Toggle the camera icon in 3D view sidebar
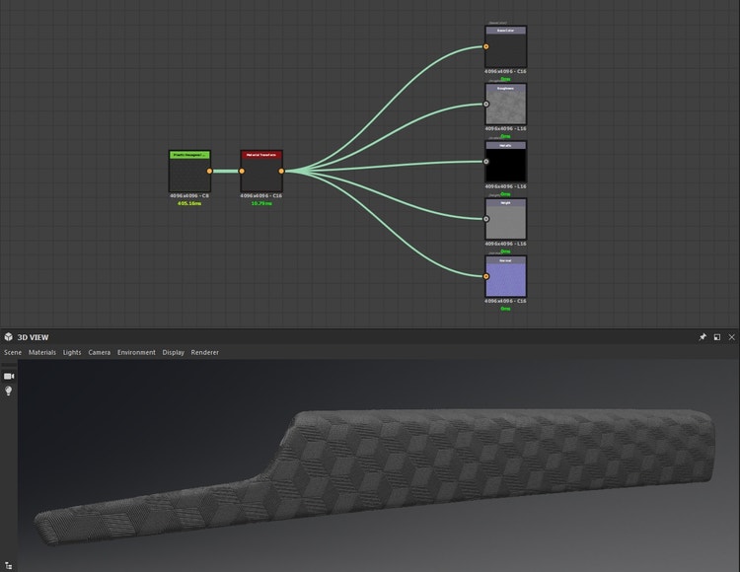The image size is (740, 572). (9, 377)
